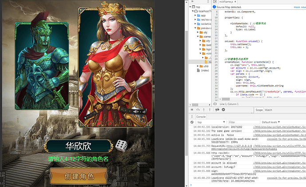The width and height of the screenshot is (306, 187).
Task: Clear the console with the clear icon
Action: click(x=192, y=122)
